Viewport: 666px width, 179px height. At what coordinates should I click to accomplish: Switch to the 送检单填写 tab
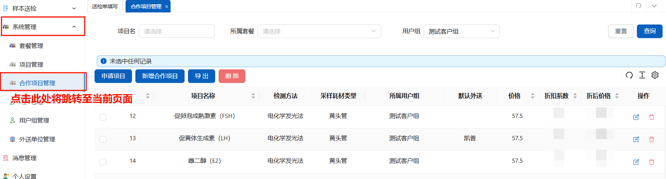105,6
